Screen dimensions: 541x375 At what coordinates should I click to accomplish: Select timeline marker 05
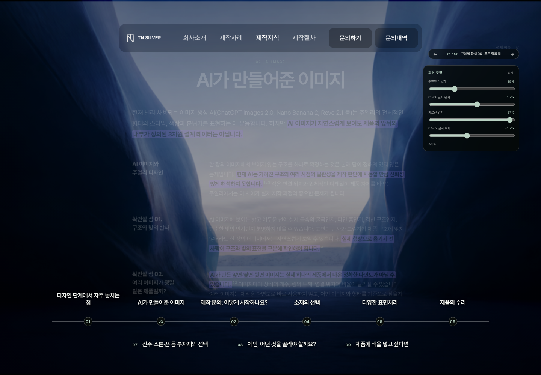click(x=380, y=321)
